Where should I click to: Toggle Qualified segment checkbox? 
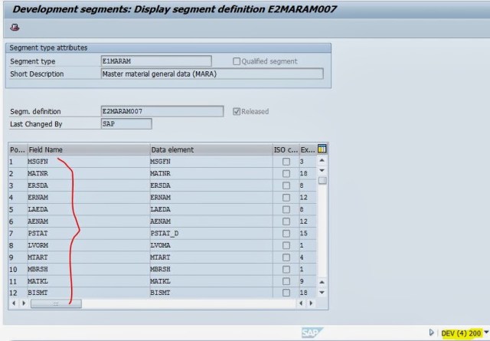(x=237, y=61)
